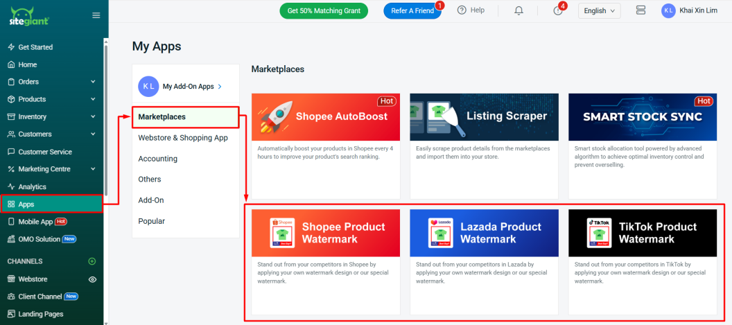Open the Smart Stock Sync app card
732x325 pixels.
tap(643, 146)
